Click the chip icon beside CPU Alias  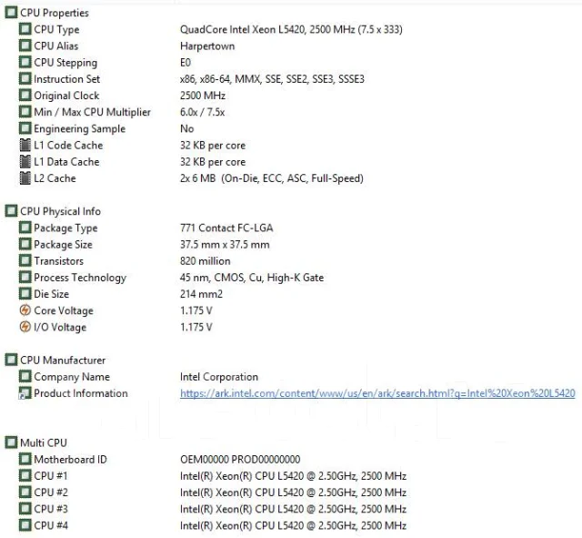tap(25, 46)
